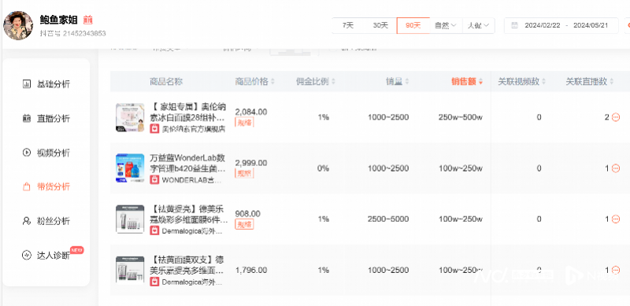Click the 抖音号 21452343853 text
The height and width of the screenshot is (306, 630).
click(x=72, y=33)
